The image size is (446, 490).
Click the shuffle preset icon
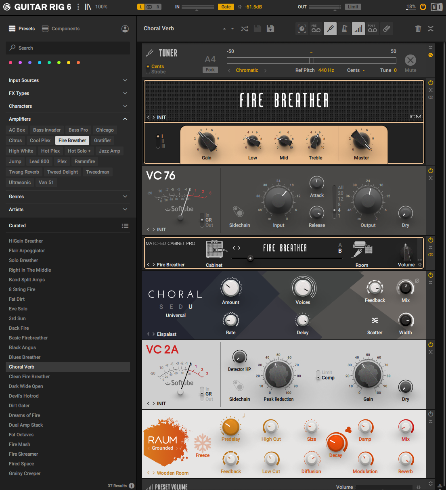click(245, 29)
